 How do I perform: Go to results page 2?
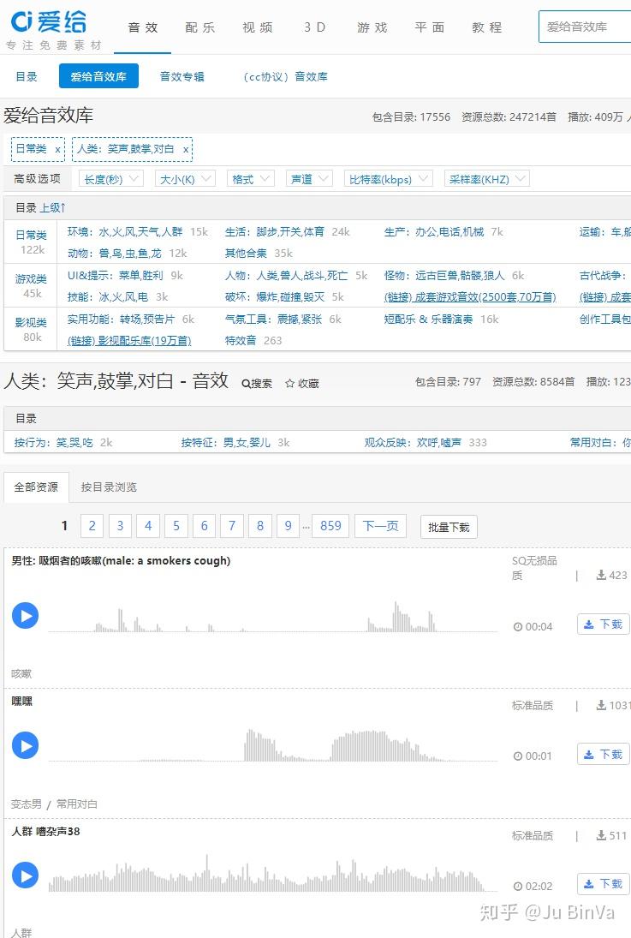pyautogui.click(x=92, y=526)
